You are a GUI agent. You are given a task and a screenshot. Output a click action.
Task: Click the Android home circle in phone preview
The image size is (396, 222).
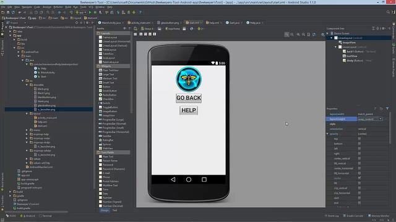[x=188, y=179]
